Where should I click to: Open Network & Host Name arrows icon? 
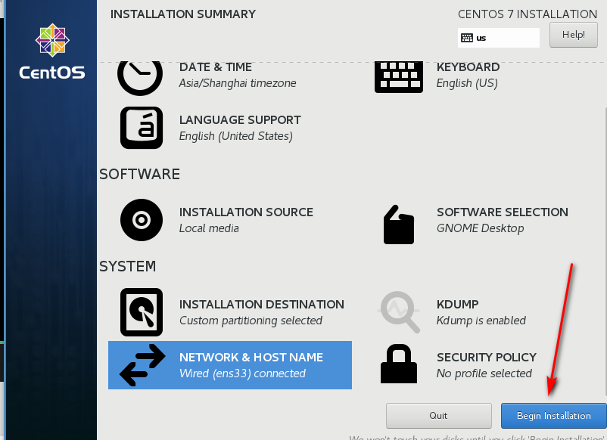point(142,365)
